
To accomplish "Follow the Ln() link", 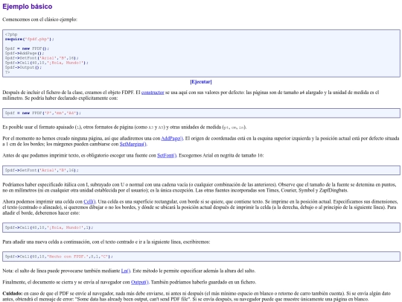I will (126, 271).
